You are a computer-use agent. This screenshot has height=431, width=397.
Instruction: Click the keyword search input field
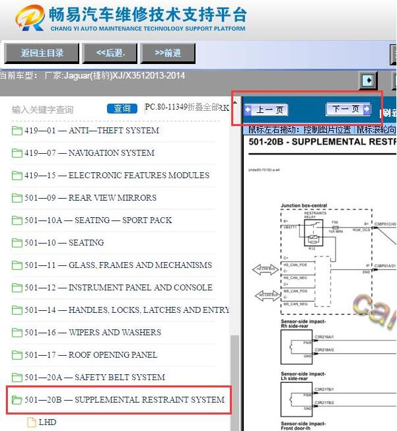(x=56, y=110)
